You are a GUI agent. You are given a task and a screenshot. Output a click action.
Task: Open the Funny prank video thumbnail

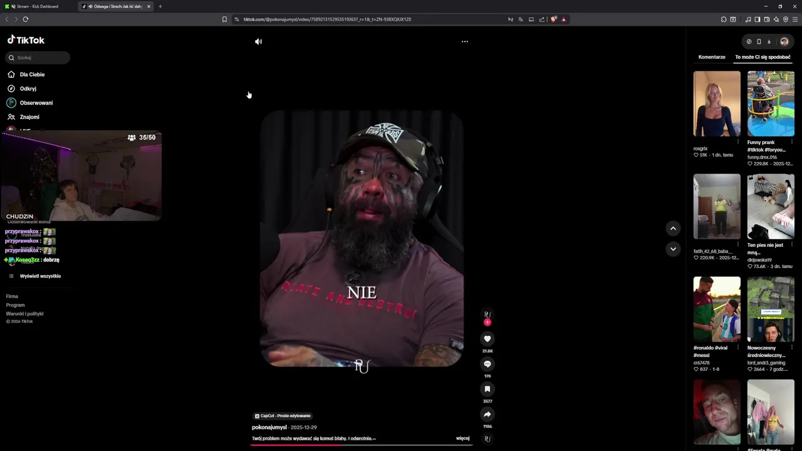pos(771,103)
